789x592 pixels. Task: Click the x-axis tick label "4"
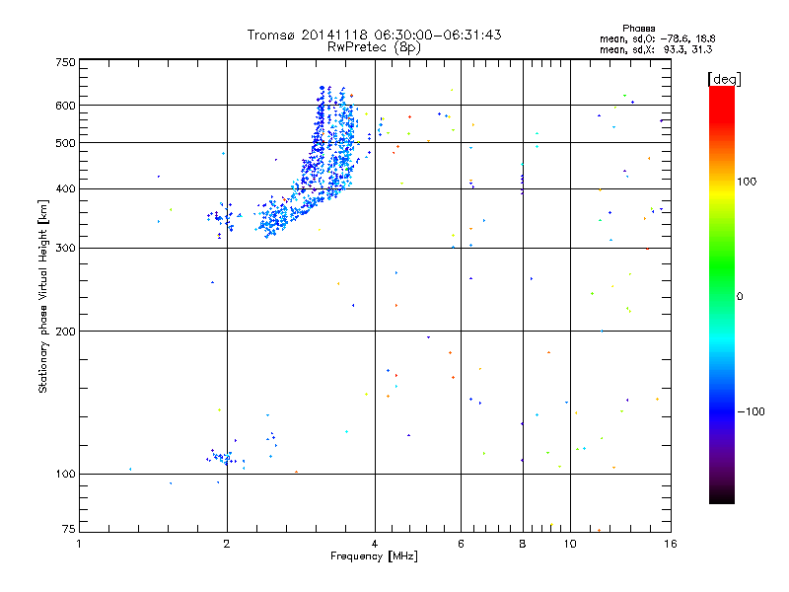point(375,544)
